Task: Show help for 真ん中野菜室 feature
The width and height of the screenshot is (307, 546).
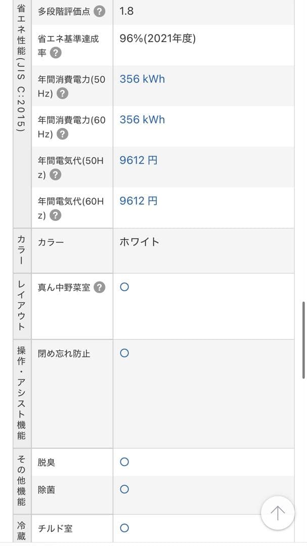Action: click(99, 287)
